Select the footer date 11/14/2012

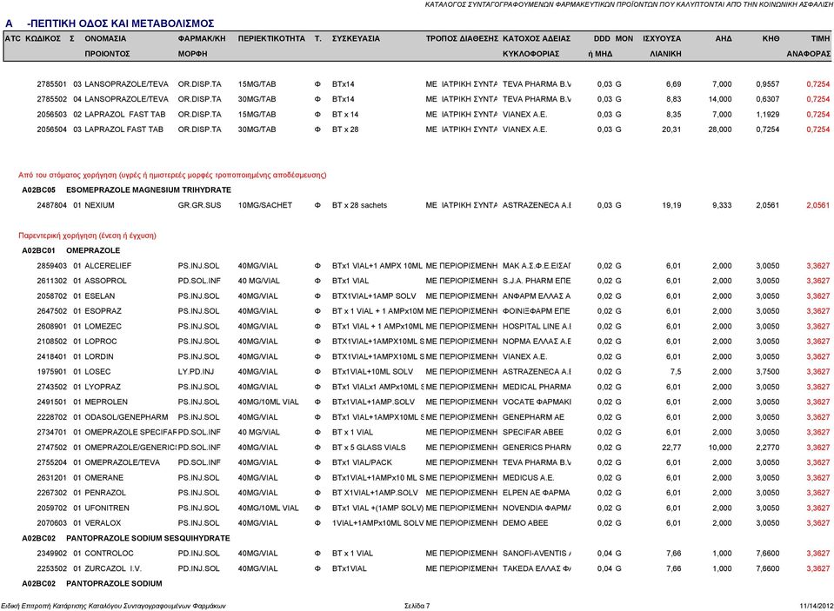pyautogui.click(x=817, y=606)
